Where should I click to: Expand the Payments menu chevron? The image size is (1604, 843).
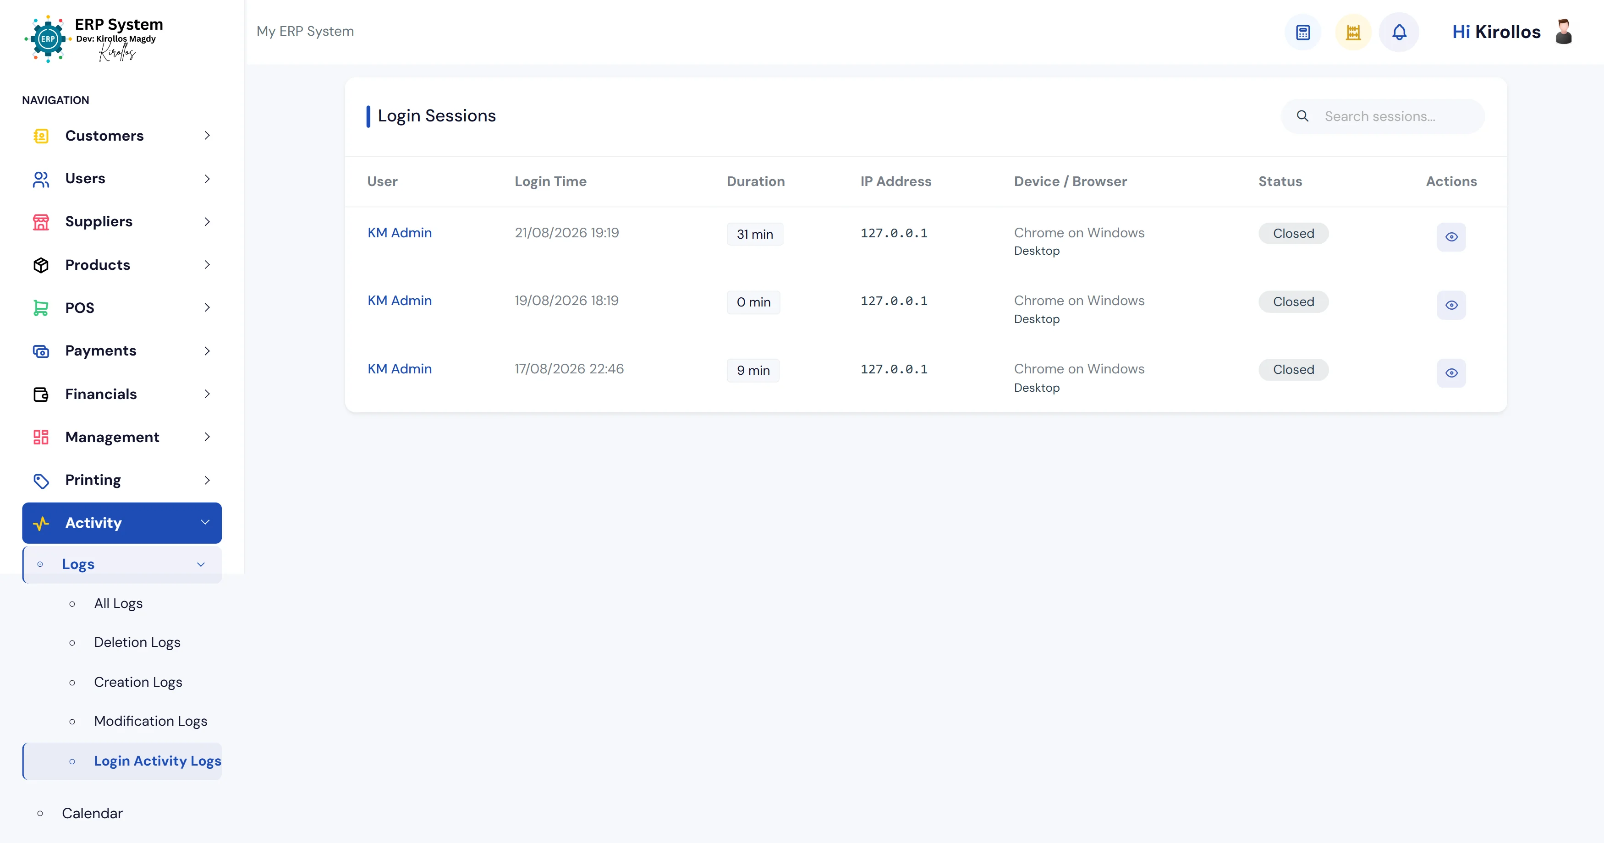tap(207, 351)
